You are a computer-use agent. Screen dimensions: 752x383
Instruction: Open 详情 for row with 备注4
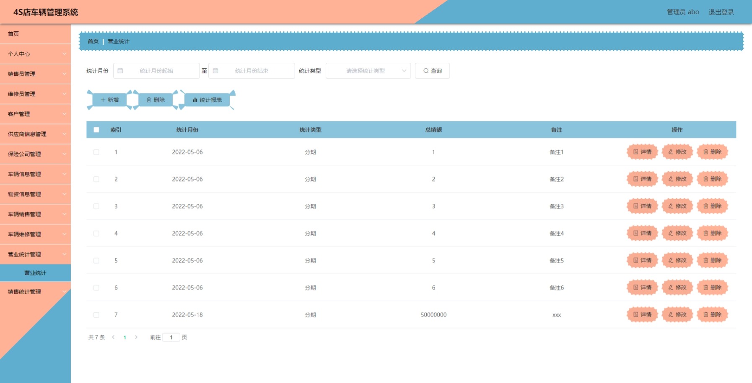(x=642, y=233)
